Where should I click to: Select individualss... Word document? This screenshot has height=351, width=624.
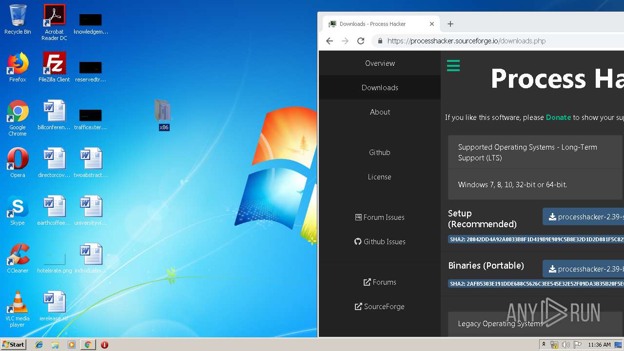click(91, 258)
